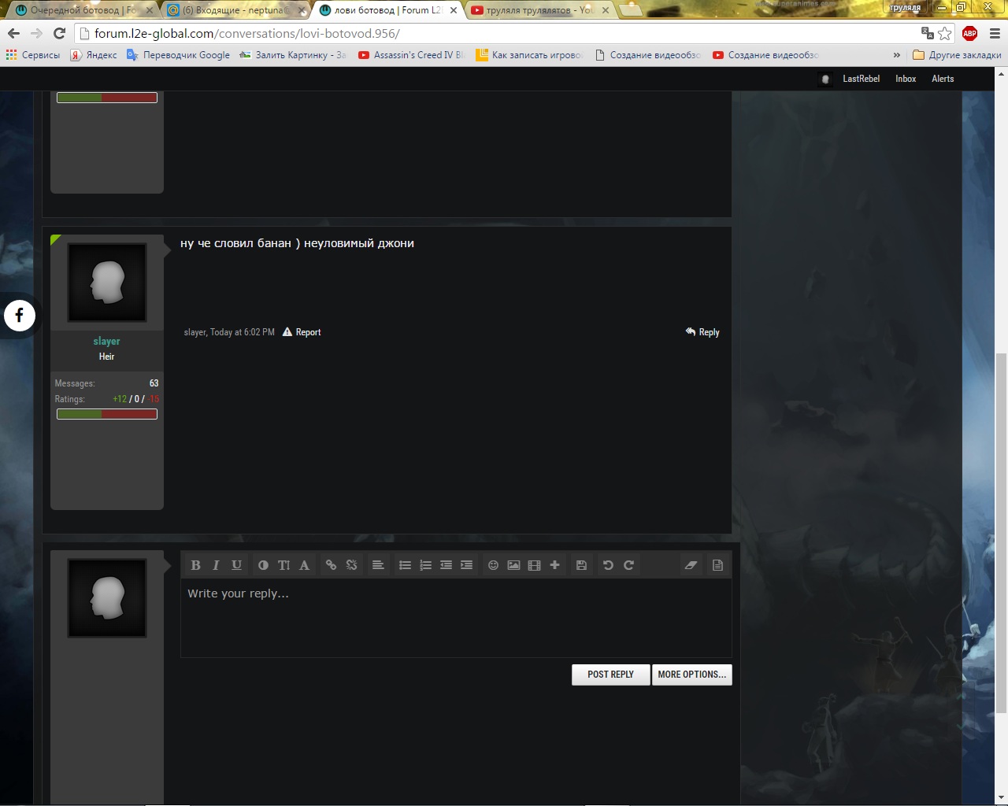The width and height of the screenshot is (1008, 806).
Task: Click in the Write your reply field
Action: 456,618
